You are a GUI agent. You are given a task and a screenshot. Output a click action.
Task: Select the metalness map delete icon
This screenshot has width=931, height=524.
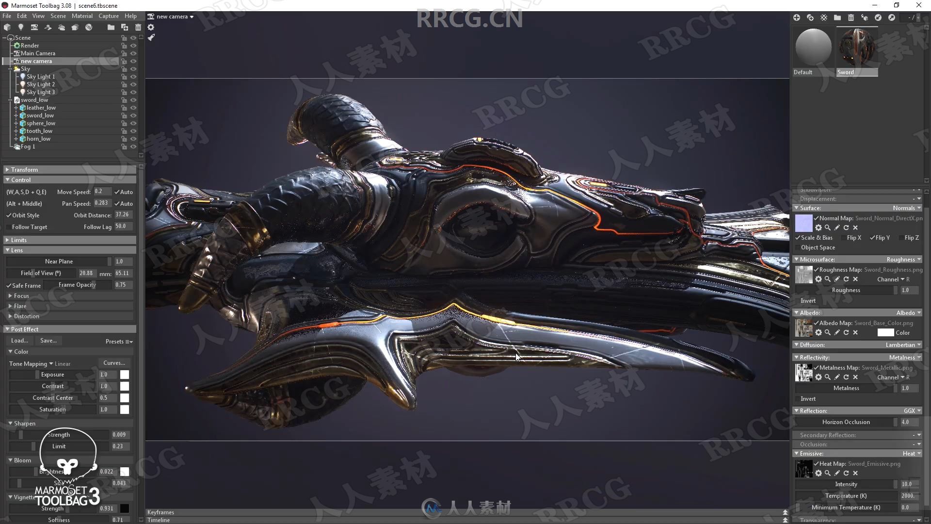[854, 377]
